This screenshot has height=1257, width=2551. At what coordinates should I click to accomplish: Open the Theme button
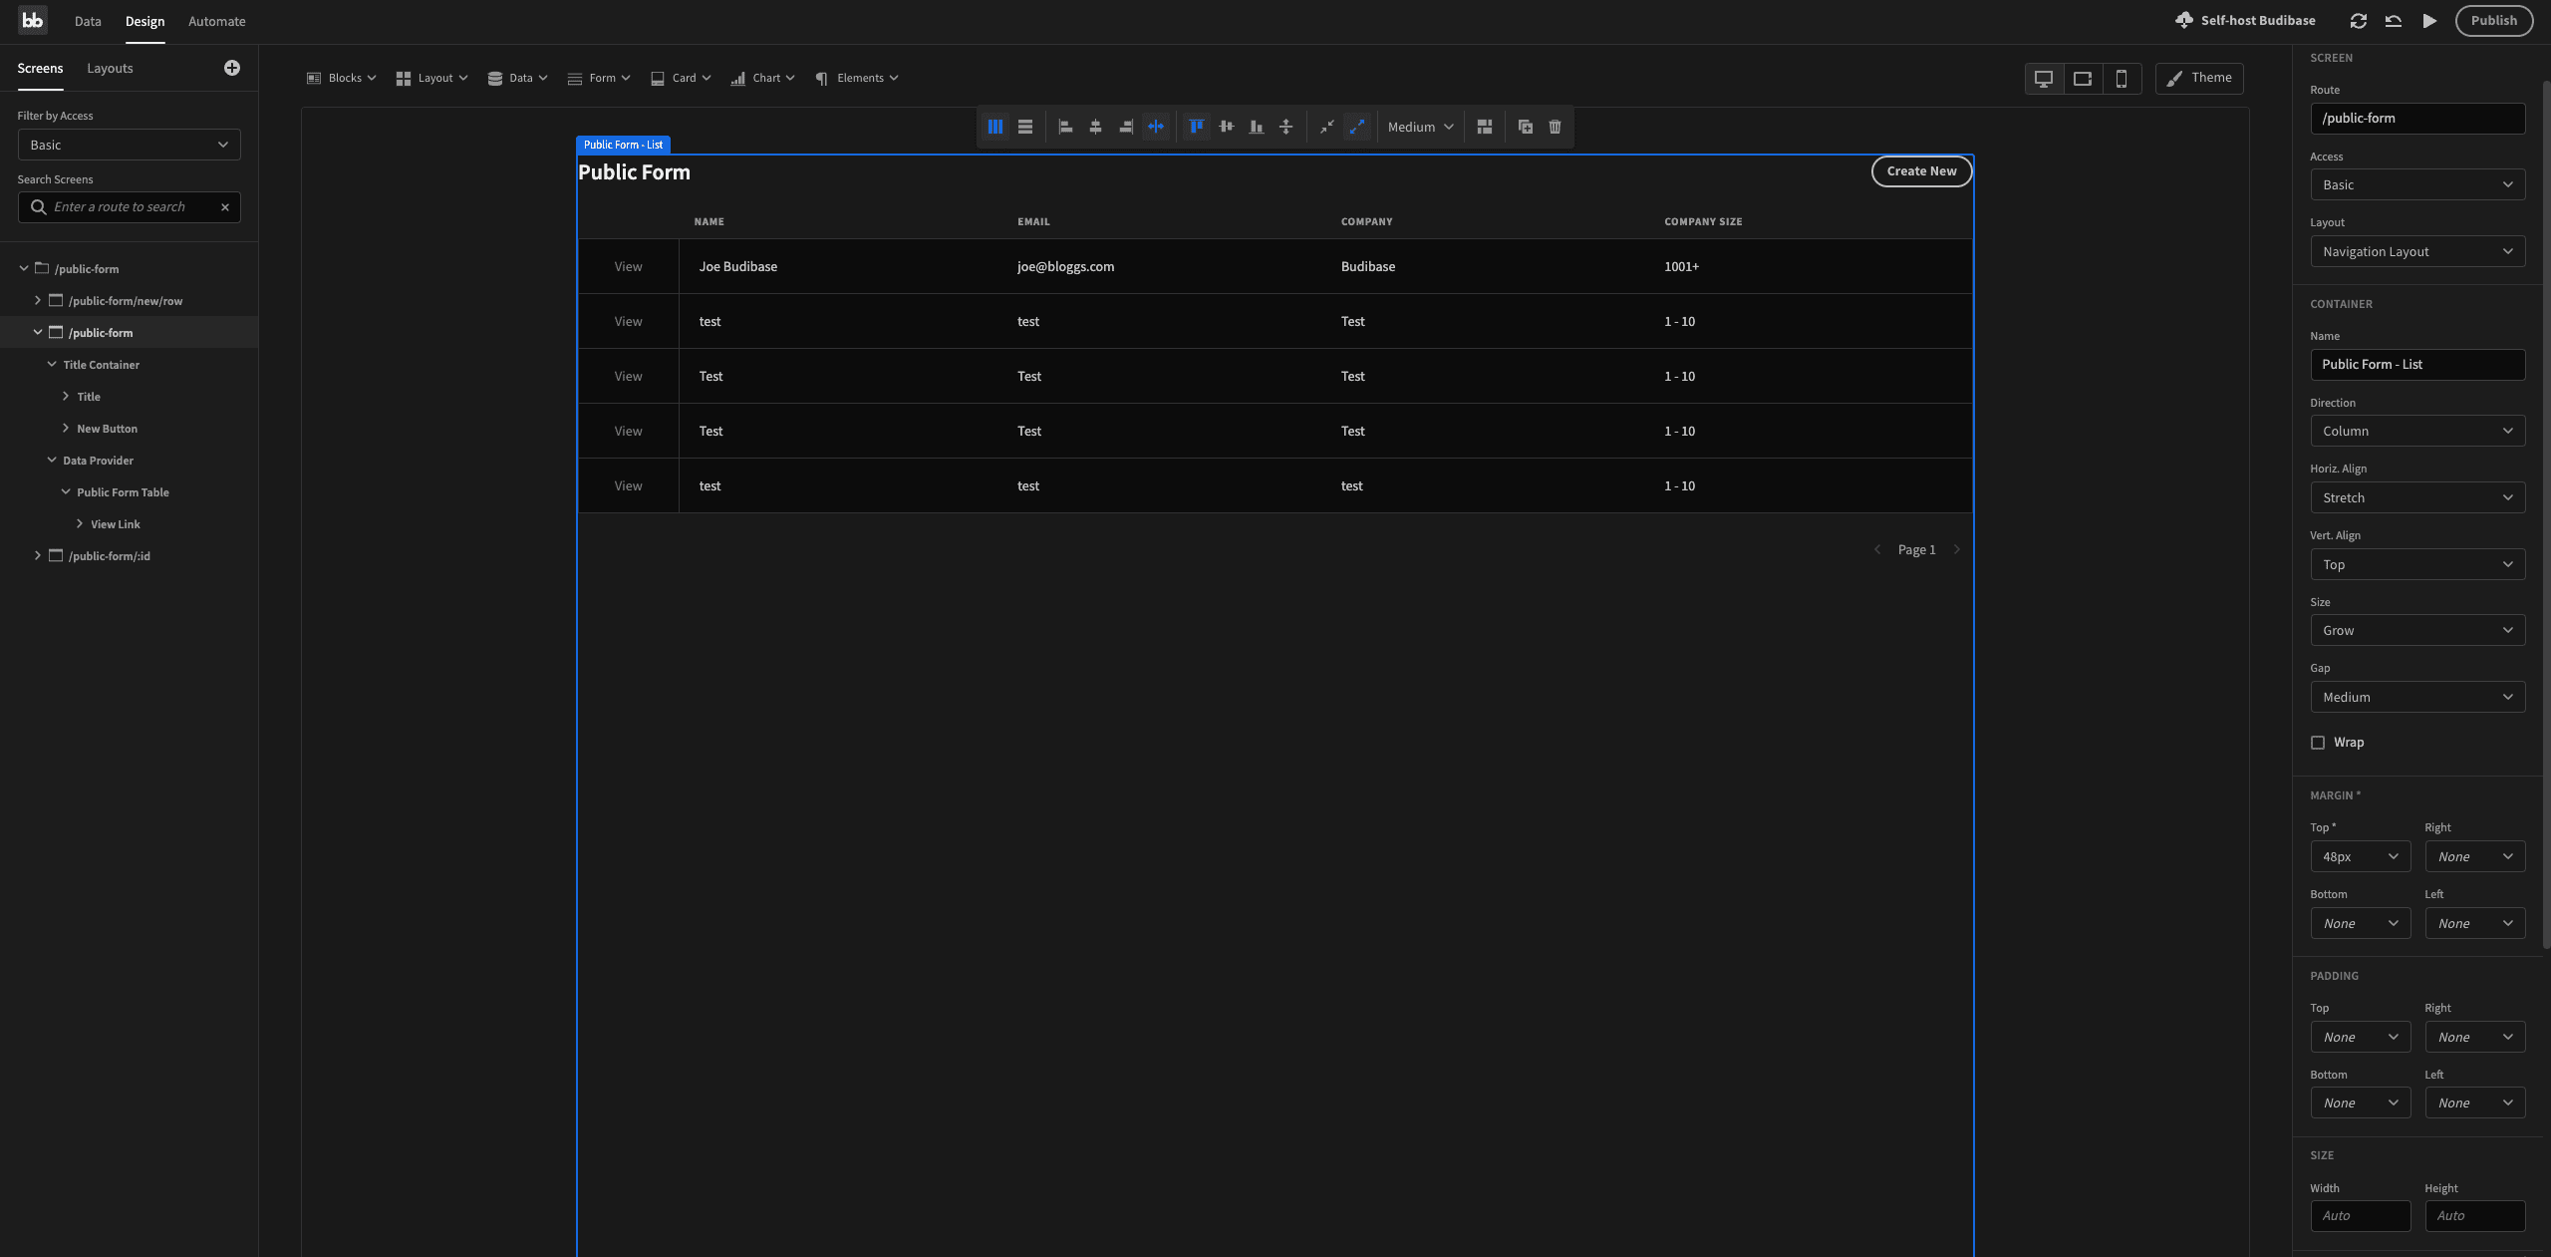[x=2199, y=79]
